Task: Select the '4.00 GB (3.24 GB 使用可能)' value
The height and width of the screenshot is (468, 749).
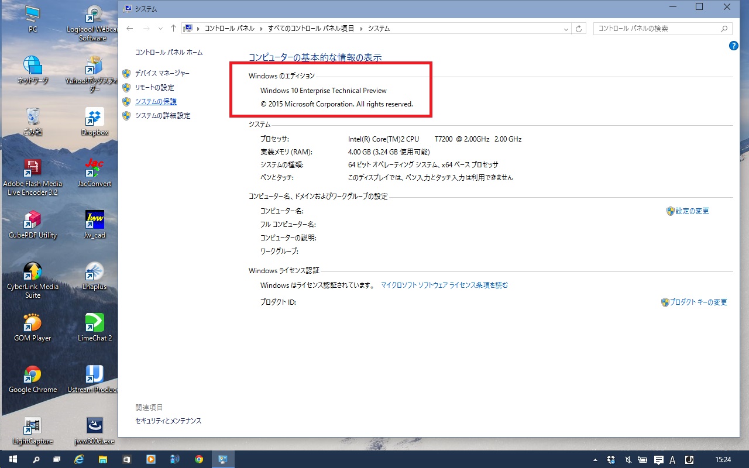Action: pos(389,152)
